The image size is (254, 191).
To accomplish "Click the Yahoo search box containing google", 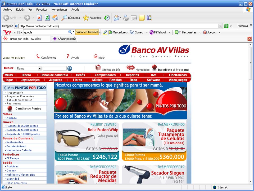I will (x=46, y=32).
